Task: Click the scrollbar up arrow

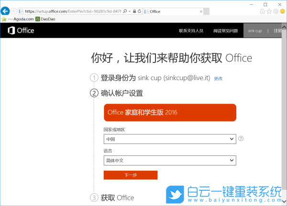Action: point(284,27)
